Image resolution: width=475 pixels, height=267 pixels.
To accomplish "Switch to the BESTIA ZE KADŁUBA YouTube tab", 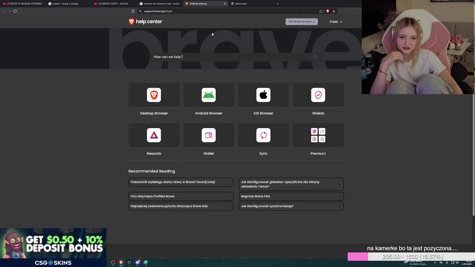I will coord(22,4).
